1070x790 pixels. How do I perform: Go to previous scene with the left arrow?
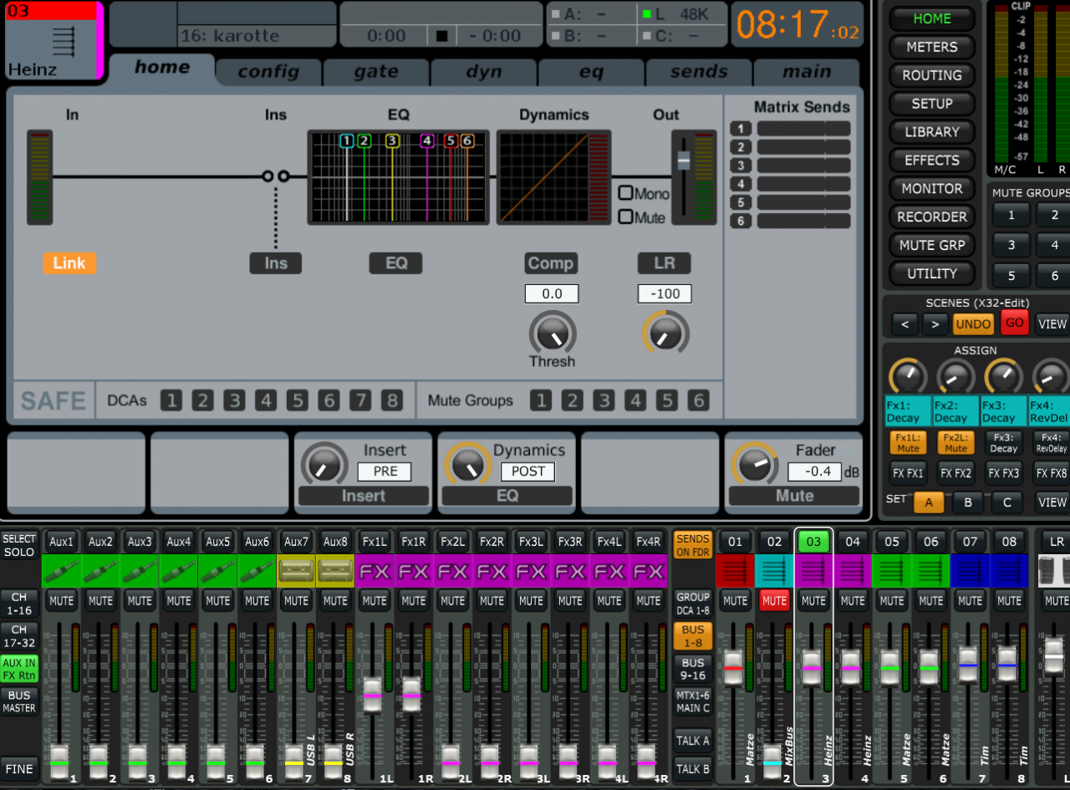point(904,324)
